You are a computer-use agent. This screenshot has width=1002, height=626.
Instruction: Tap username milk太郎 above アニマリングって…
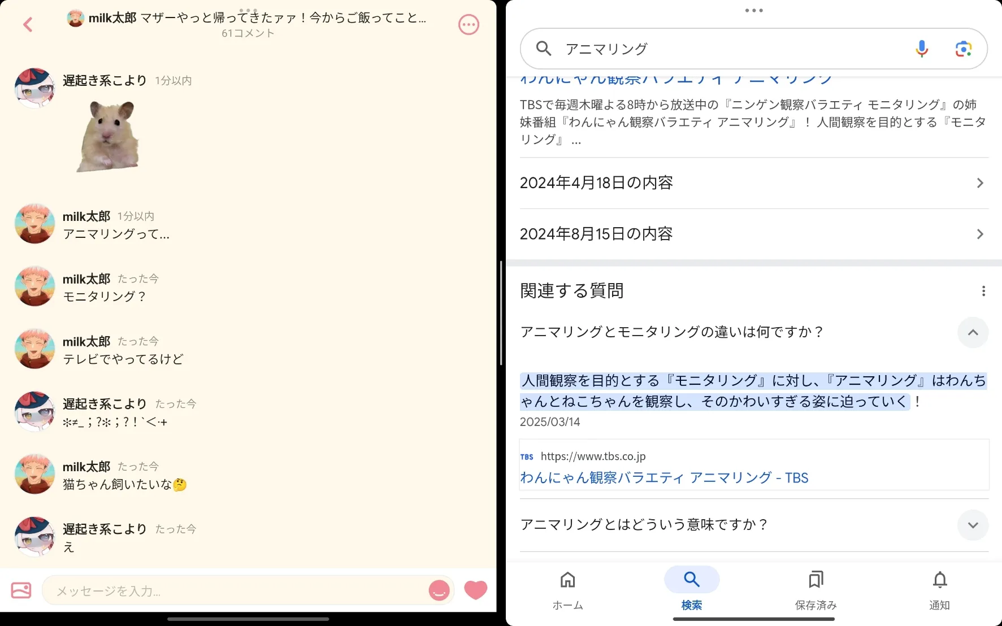coord(86,216)
